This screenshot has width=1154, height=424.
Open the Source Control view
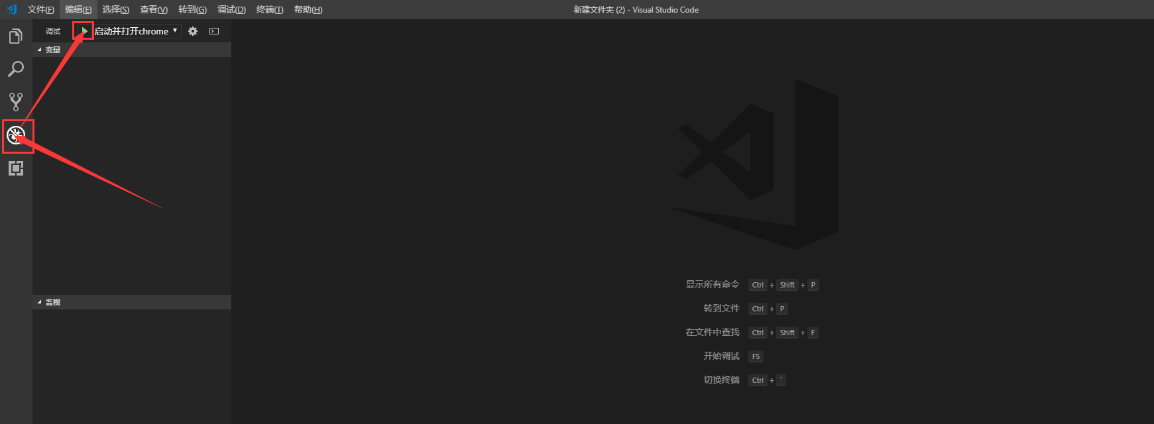point(16,101)
